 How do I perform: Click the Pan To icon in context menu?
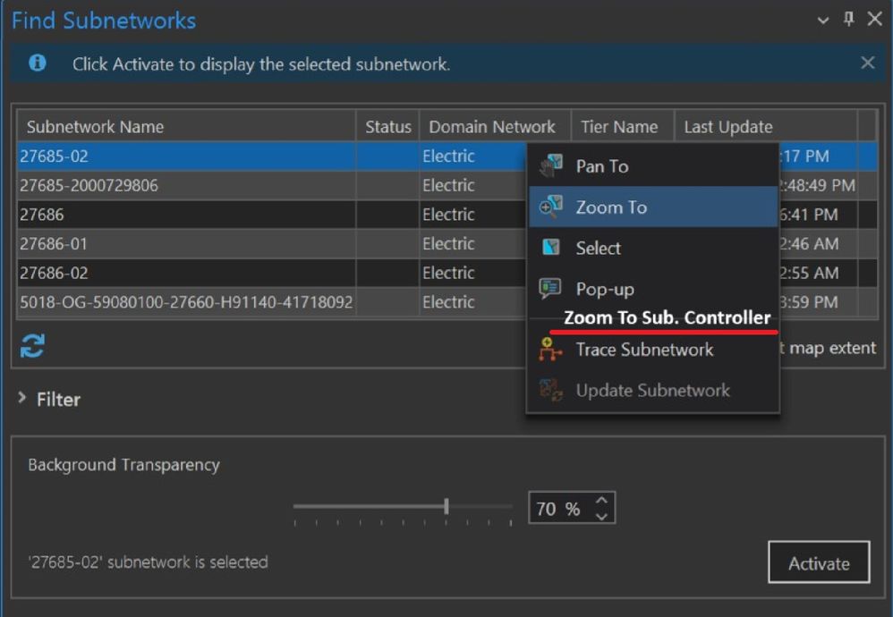tap(550, 165)
